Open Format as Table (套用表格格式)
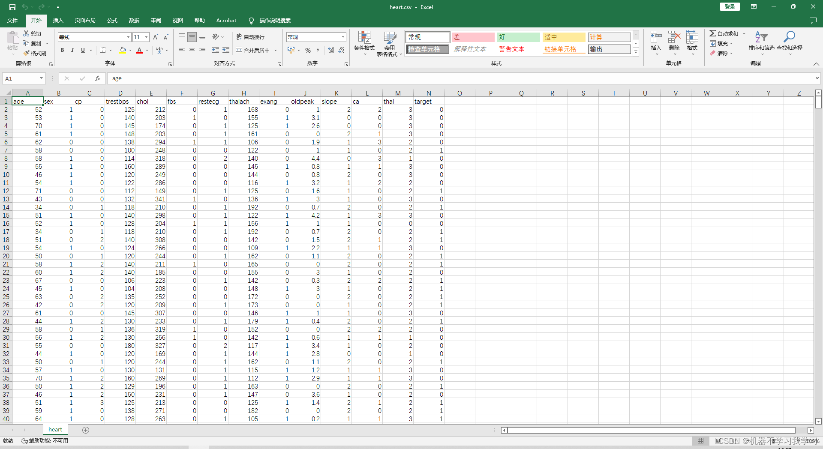The height and width of the screenshot is (449, 823). coord(389,43)
